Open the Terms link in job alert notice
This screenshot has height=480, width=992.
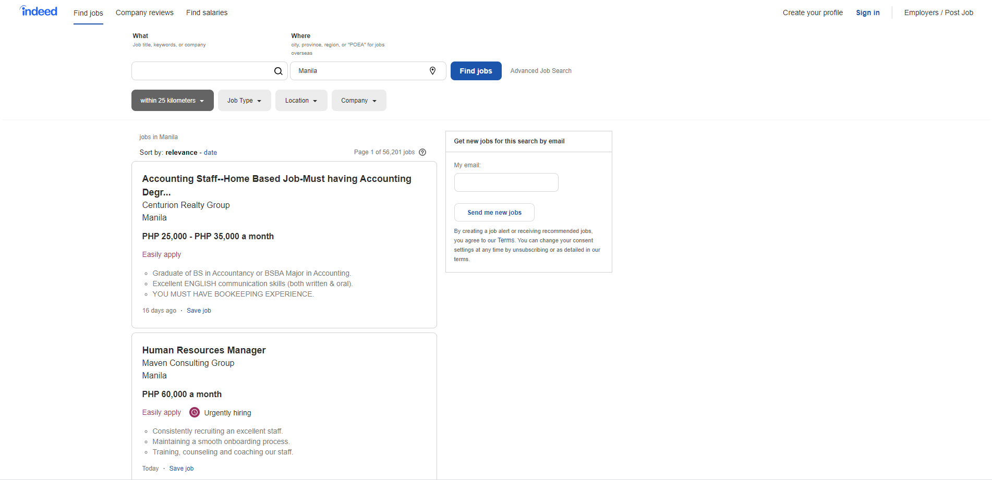coord(506,240)
